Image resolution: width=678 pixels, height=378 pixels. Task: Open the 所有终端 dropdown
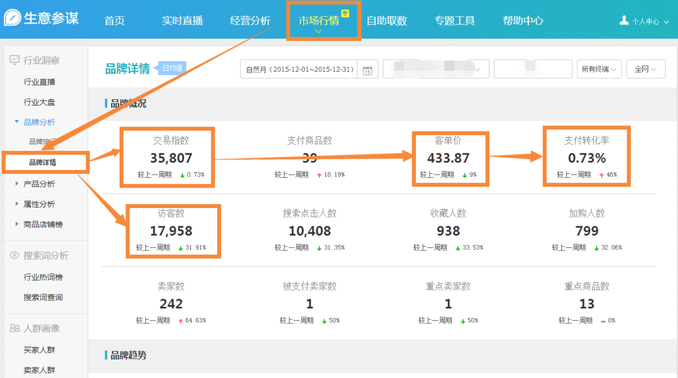pos(599,69)
